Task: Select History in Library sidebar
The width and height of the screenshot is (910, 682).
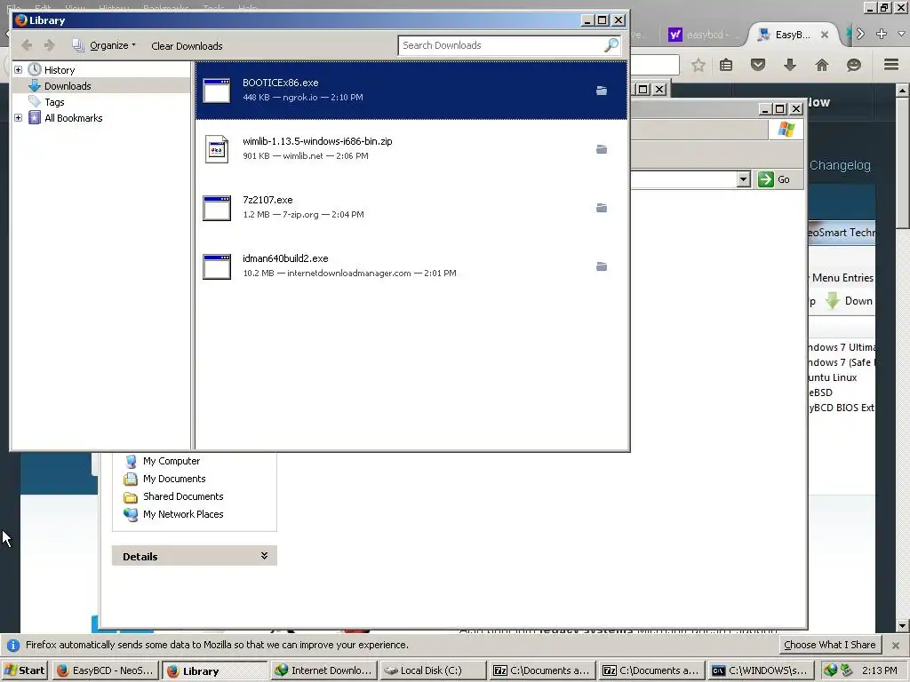Action: [60, 69]
